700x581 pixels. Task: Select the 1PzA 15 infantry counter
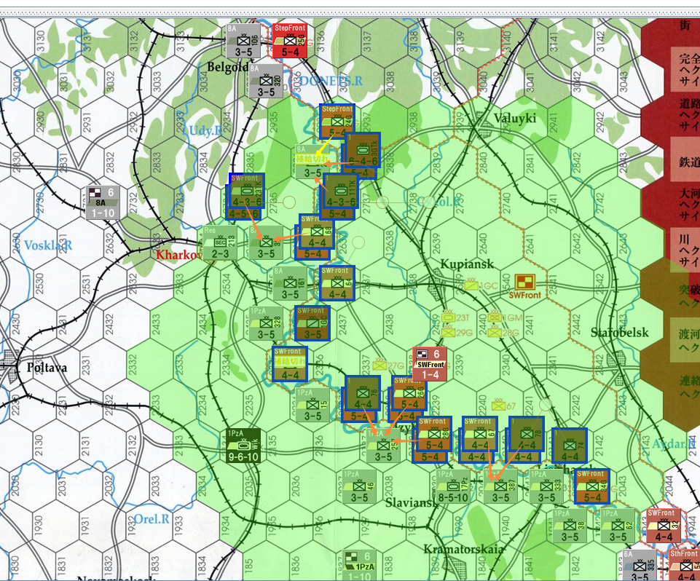pos(313,406)
